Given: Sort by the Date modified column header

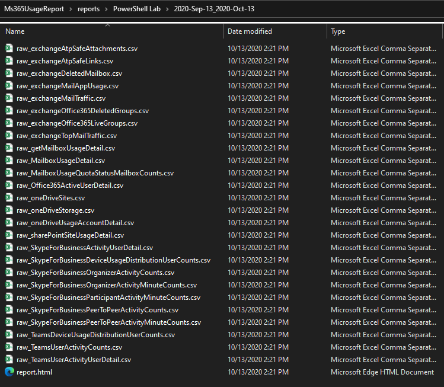Looking at the screenshot, I should (250, 31).
